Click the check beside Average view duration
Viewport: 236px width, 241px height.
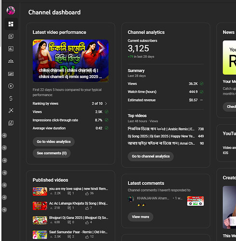point(107,128)
